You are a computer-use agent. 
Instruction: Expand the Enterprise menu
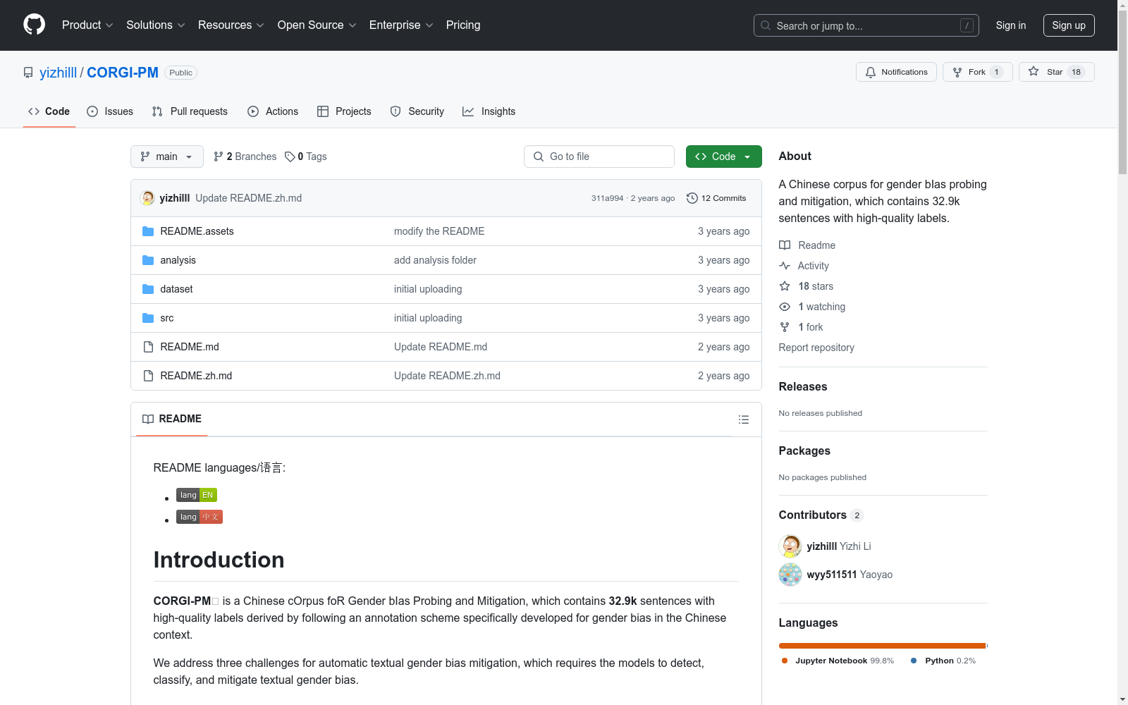pos(401,25)
